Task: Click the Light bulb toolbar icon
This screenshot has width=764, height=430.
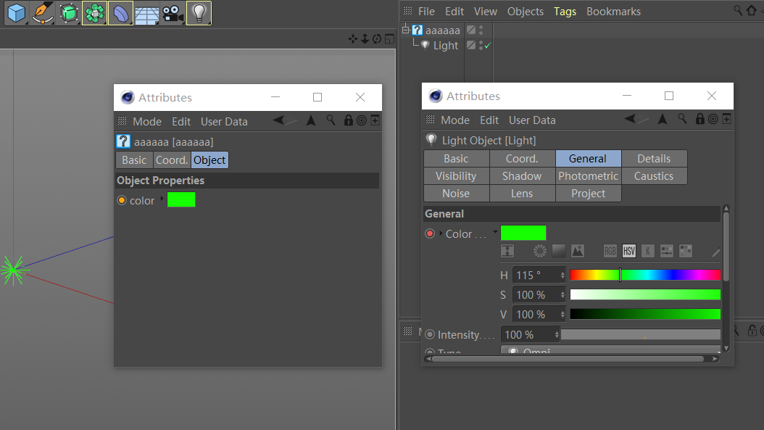Action: (199, 12)
